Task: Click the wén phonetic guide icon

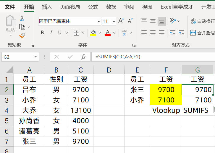Action: [x=124, y=33]
